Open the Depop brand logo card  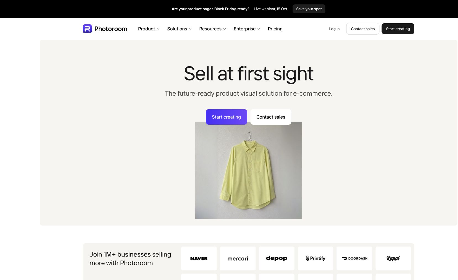point(277,258)
